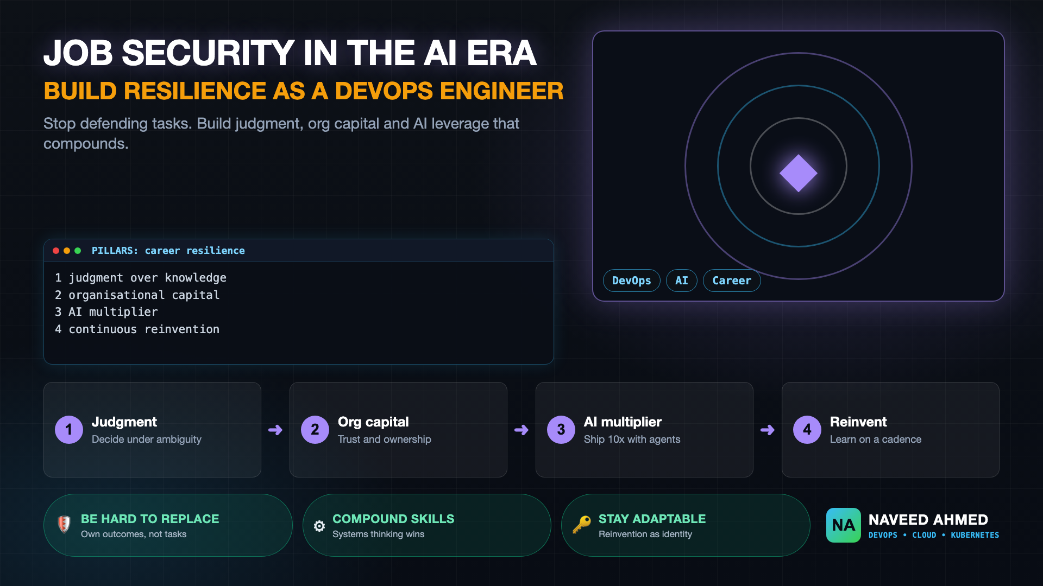Screen dimensions: 1043x586
Task: Click the arrow between Org capital and AI multiplier
Action: (x=521, y=430)
